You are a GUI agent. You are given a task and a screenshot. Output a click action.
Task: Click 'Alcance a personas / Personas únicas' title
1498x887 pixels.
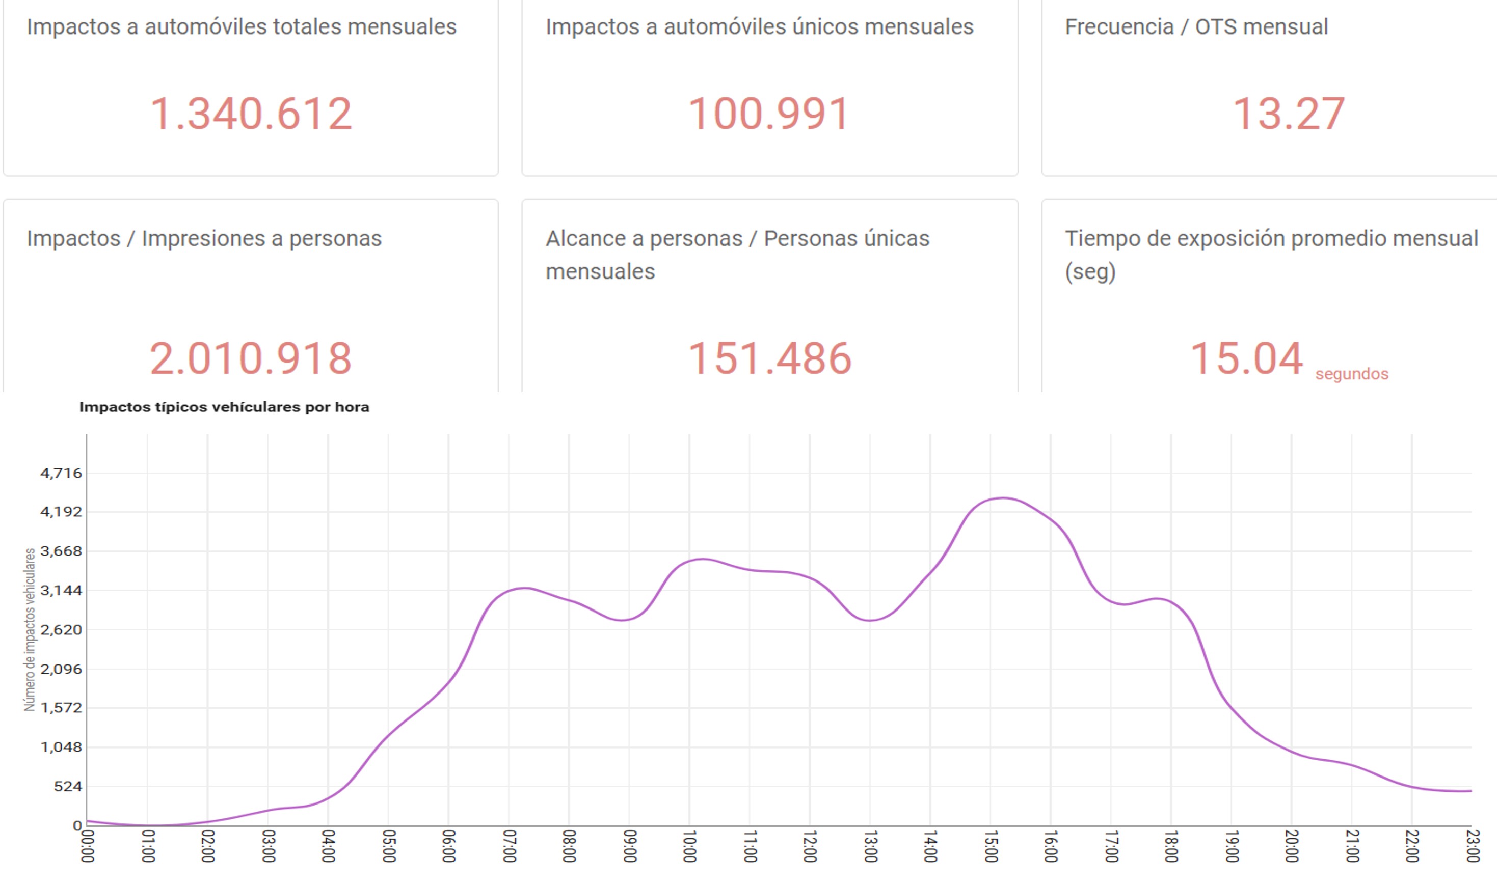click(737, 238)
